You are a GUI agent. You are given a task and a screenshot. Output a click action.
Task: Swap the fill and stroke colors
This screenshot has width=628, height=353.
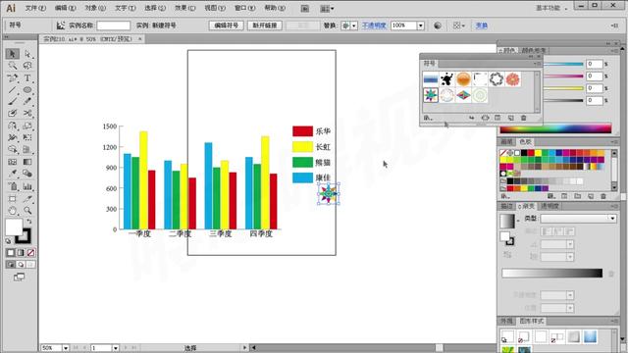(x=29, y=222)
